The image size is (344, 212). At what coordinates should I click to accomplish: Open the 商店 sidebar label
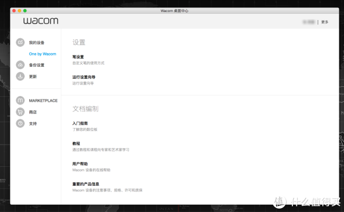point(33,112)
